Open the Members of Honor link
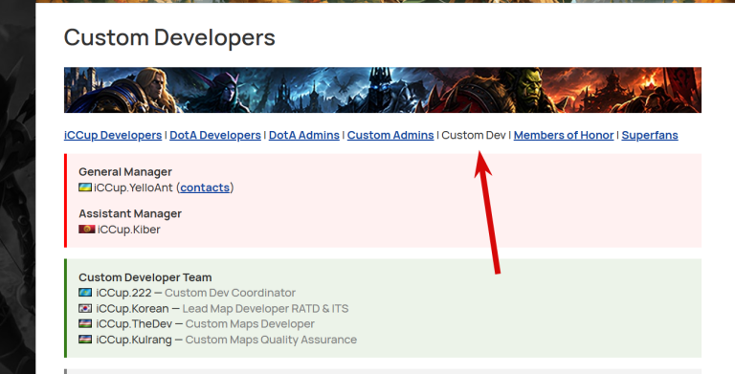The image size is (735, 374). click(x=564, y=135)
